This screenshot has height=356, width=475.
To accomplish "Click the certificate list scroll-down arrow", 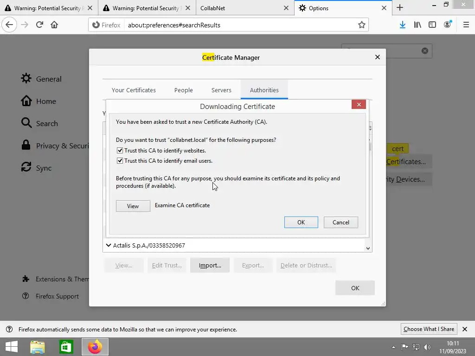I will [x=368, y=248].
